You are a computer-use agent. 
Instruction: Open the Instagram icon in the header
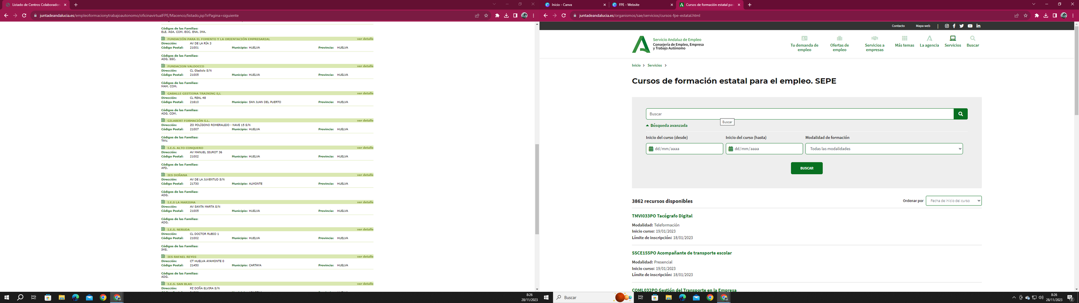pos(947,26)
